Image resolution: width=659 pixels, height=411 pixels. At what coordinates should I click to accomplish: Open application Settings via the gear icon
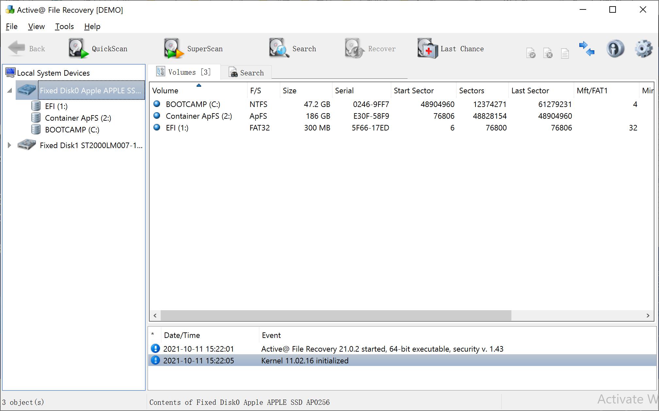pyautogui.click(x=643, y=49)
